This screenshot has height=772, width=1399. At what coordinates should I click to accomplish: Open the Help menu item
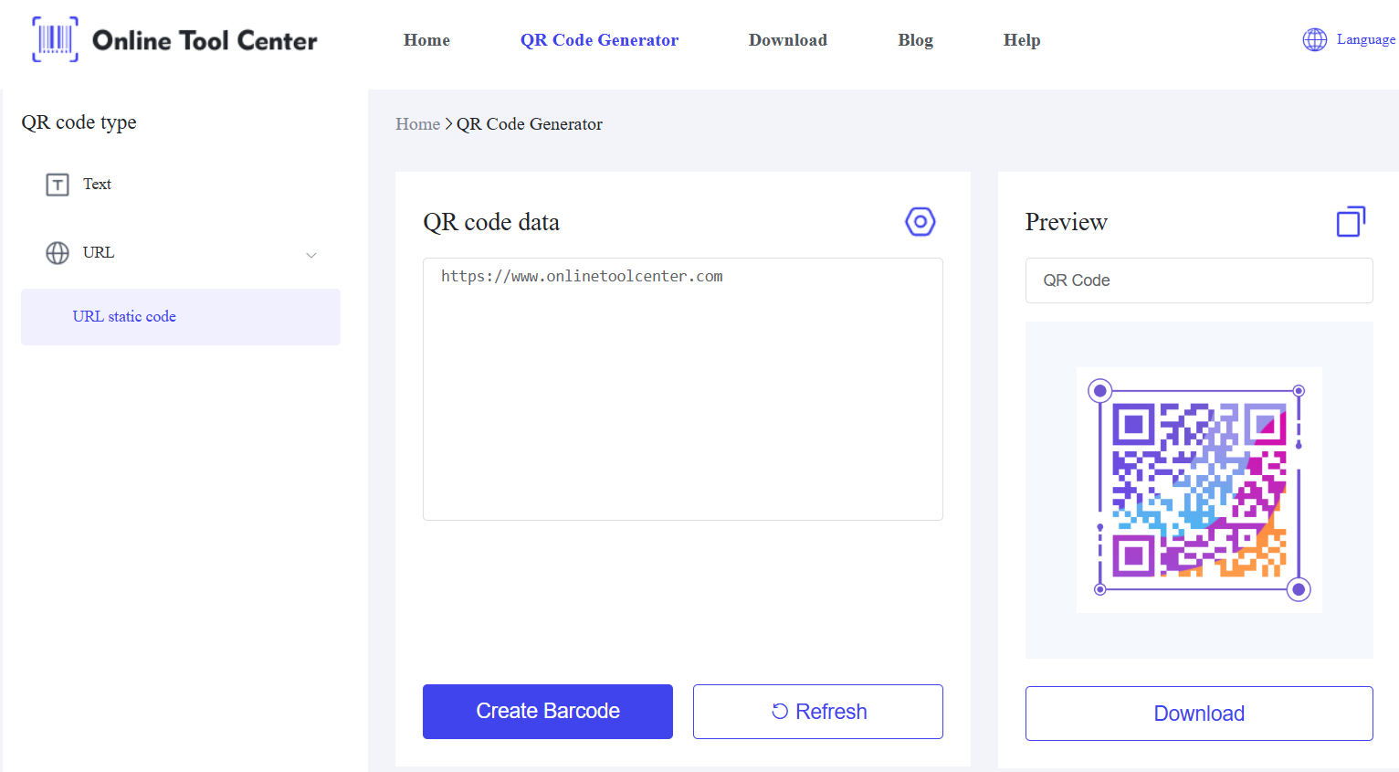tap(1022, 40)
